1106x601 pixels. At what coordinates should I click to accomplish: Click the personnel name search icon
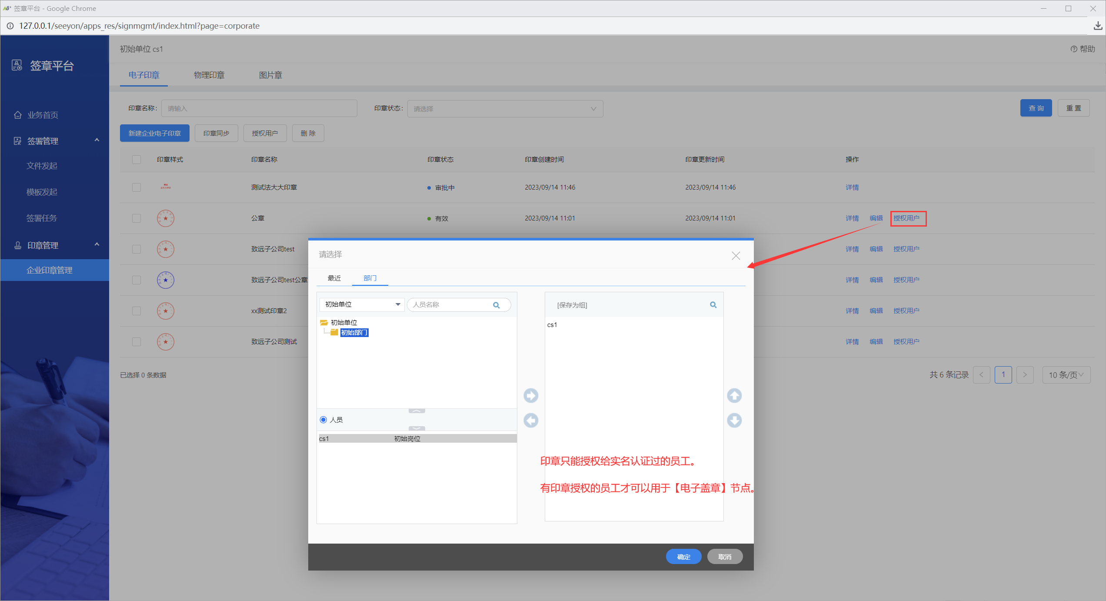496,305
